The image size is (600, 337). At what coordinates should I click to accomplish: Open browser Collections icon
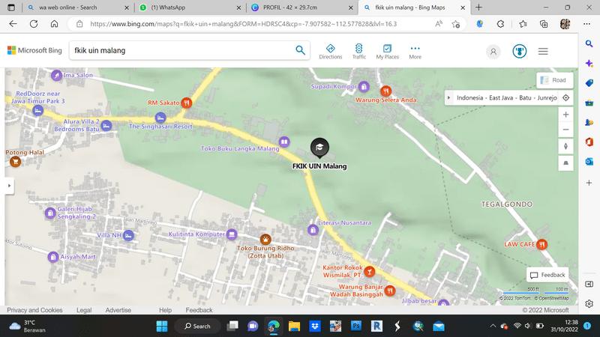[544, 24]
